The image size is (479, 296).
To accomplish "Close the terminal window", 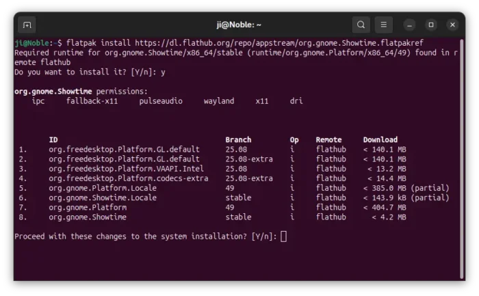I will click(x=452, y=25).
